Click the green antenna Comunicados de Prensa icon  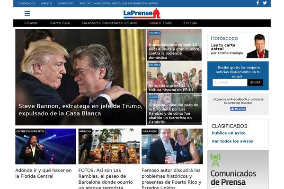(x=215, y=160)
